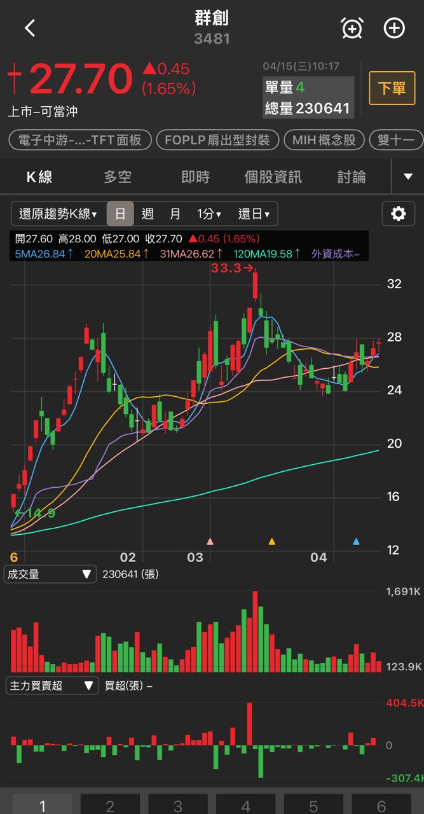Expand the tab overflow arrow
The image size is (424, 814).
pyautogui.click(x=408, y=177)
